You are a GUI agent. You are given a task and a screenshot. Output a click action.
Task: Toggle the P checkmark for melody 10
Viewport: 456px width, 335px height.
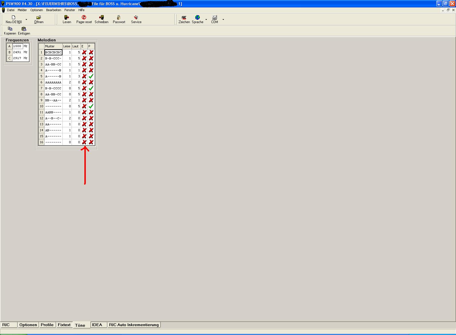[91, 106]
